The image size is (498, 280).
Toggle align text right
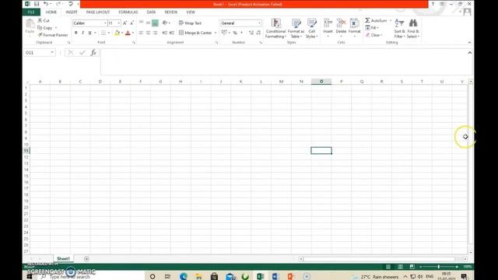click(155, 33)
